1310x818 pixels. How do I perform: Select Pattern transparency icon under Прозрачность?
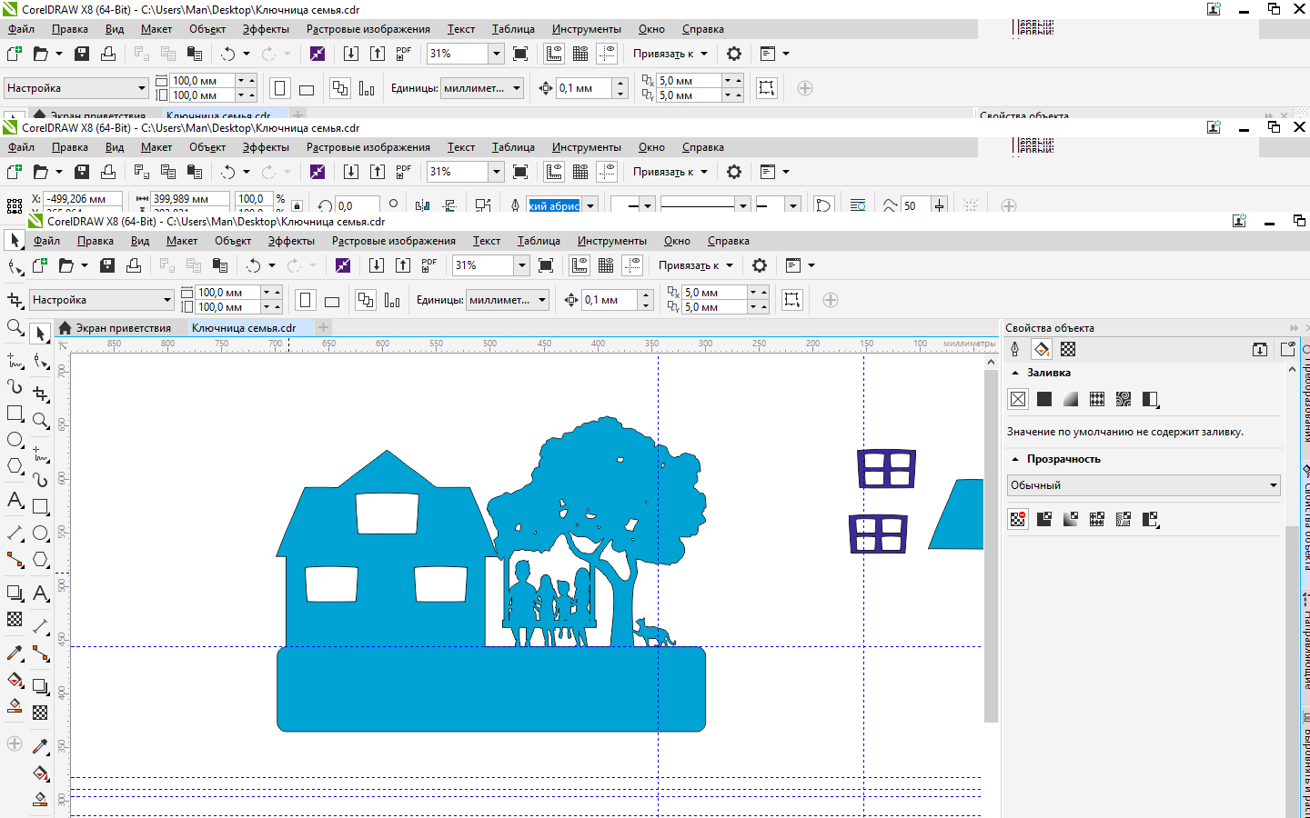pos(1097,519)
